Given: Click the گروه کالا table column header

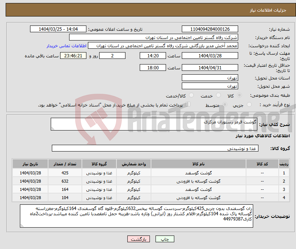Looking at the screenshot, I should pyautogui.click(x=99, y=164).
